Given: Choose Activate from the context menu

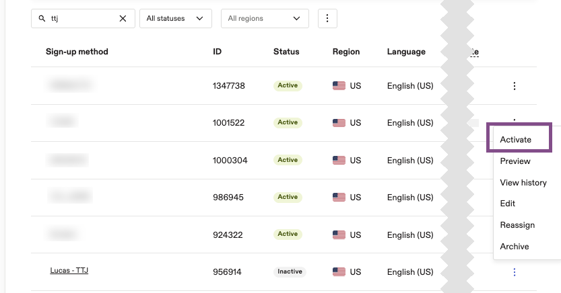Looking at the screenshot, I should 516,140.
